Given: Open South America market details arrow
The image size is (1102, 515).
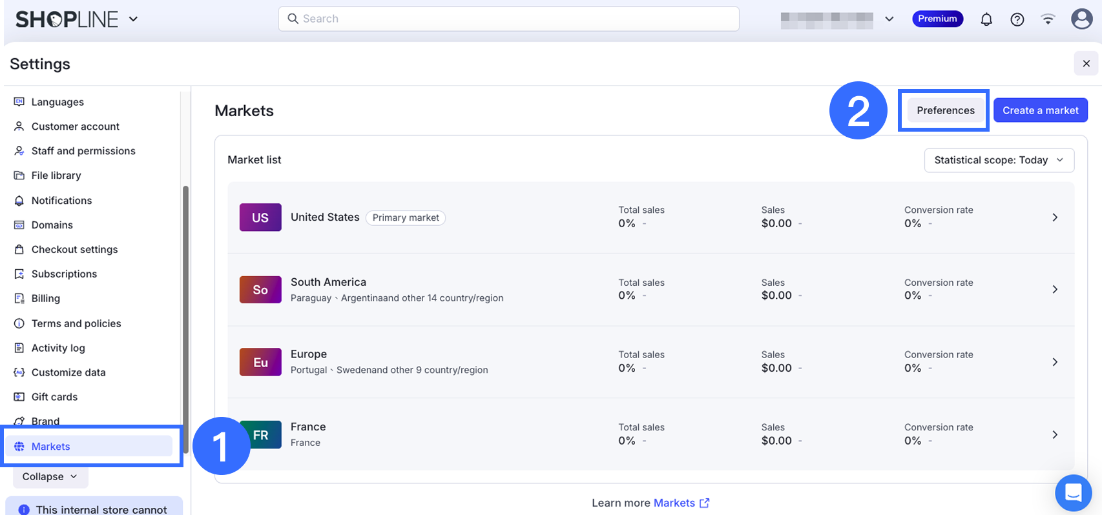Looking at the screenshot, I should pos(1054,290).
